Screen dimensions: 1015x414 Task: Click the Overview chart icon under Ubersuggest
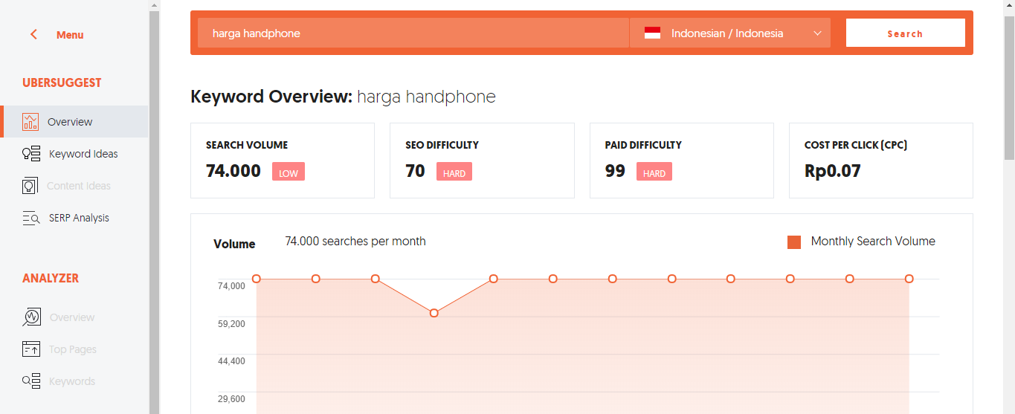(30, 122)
